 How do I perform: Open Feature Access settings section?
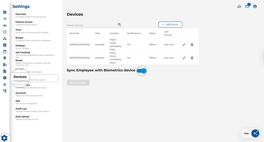[26, 23]
